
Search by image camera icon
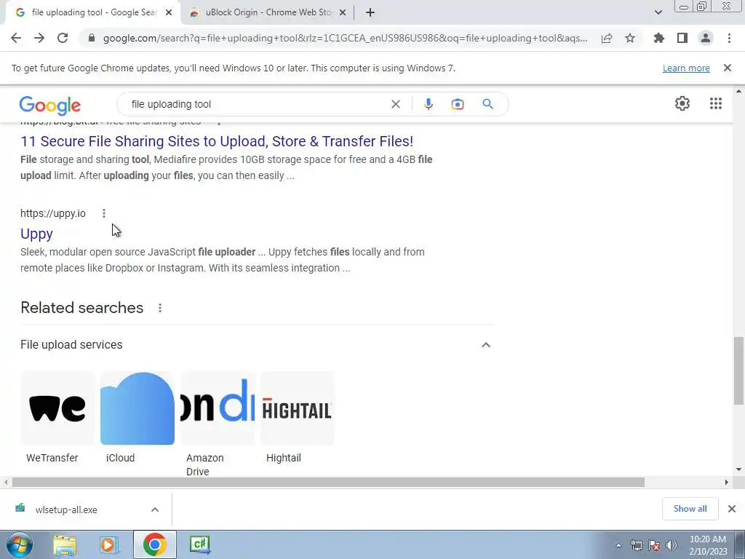[457, 104]
